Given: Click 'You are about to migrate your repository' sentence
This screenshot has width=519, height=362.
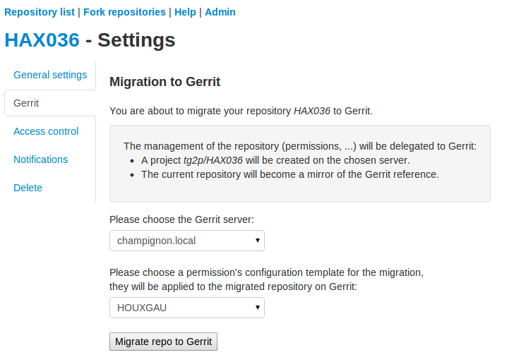Looking at the screenshot, I should click(x=241, y=111).
